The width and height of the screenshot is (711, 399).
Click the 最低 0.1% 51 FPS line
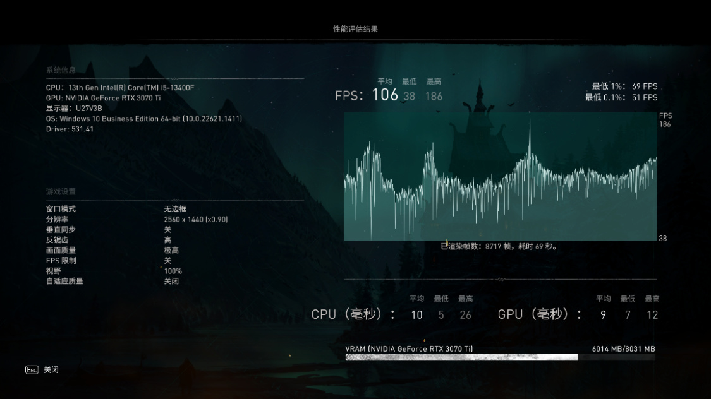point(621,97)
